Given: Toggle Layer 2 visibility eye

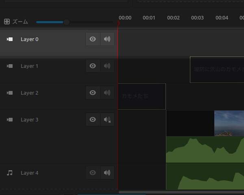Looking at the screenshot, I should tap(93, 93).
